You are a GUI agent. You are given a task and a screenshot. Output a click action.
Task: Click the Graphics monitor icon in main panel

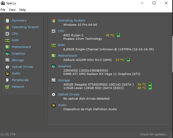(54, 66)
